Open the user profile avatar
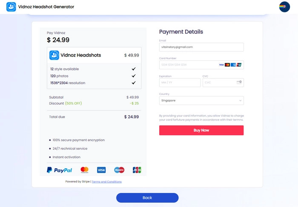Image resolution: width=298 pixels, height=207 pixels. (x=284, y=7)
